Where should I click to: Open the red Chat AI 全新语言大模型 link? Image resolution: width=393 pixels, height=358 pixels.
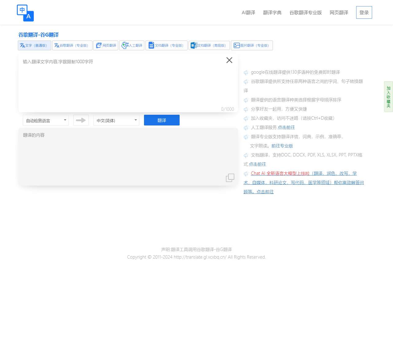tap(280, 173)
